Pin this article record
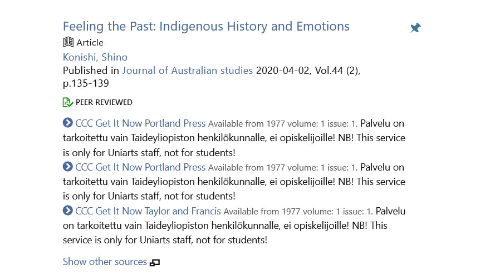 click(415, 28)
